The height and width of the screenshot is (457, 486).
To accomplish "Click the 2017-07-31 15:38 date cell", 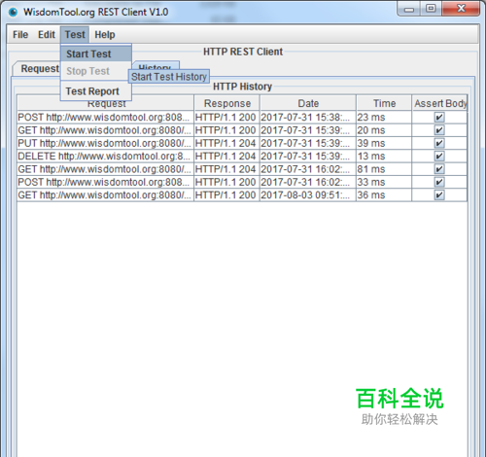I will coord(308,118).
